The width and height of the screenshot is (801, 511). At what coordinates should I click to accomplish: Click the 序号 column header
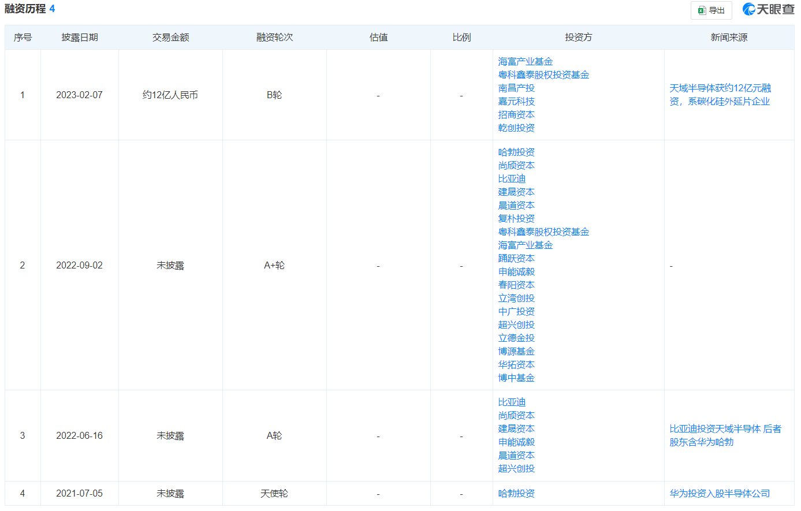[x=23, y=38]
